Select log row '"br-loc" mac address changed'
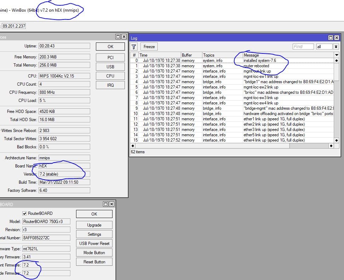 pos(232,92)
